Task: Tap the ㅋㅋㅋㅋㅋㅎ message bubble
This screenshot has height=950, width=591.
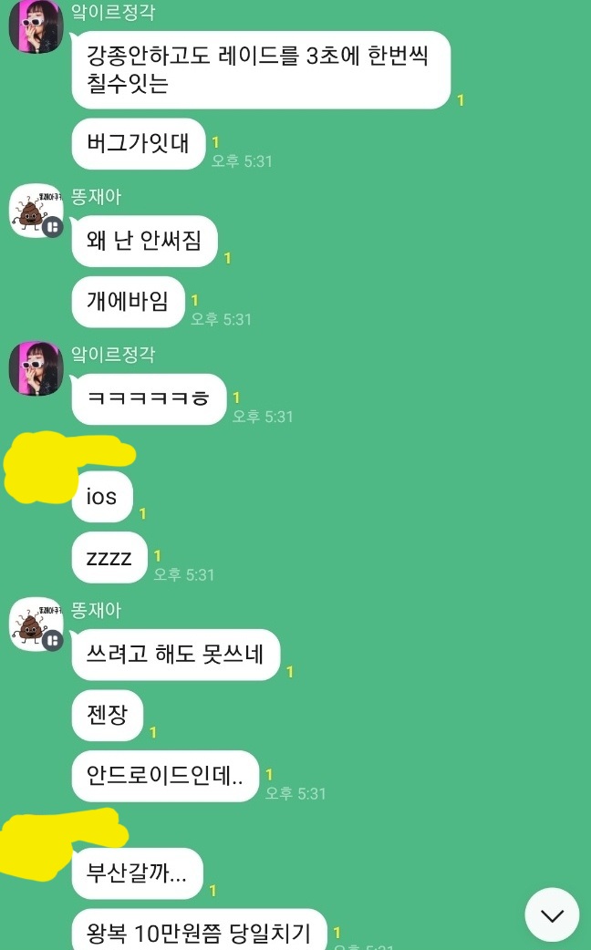Action: tap(149, 398)
